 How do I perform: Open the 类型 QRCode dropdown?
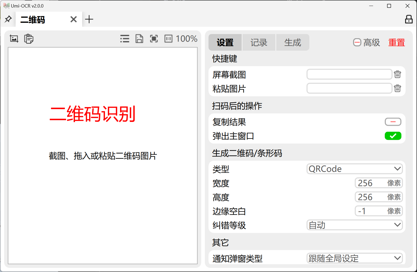tap(354, 169)
